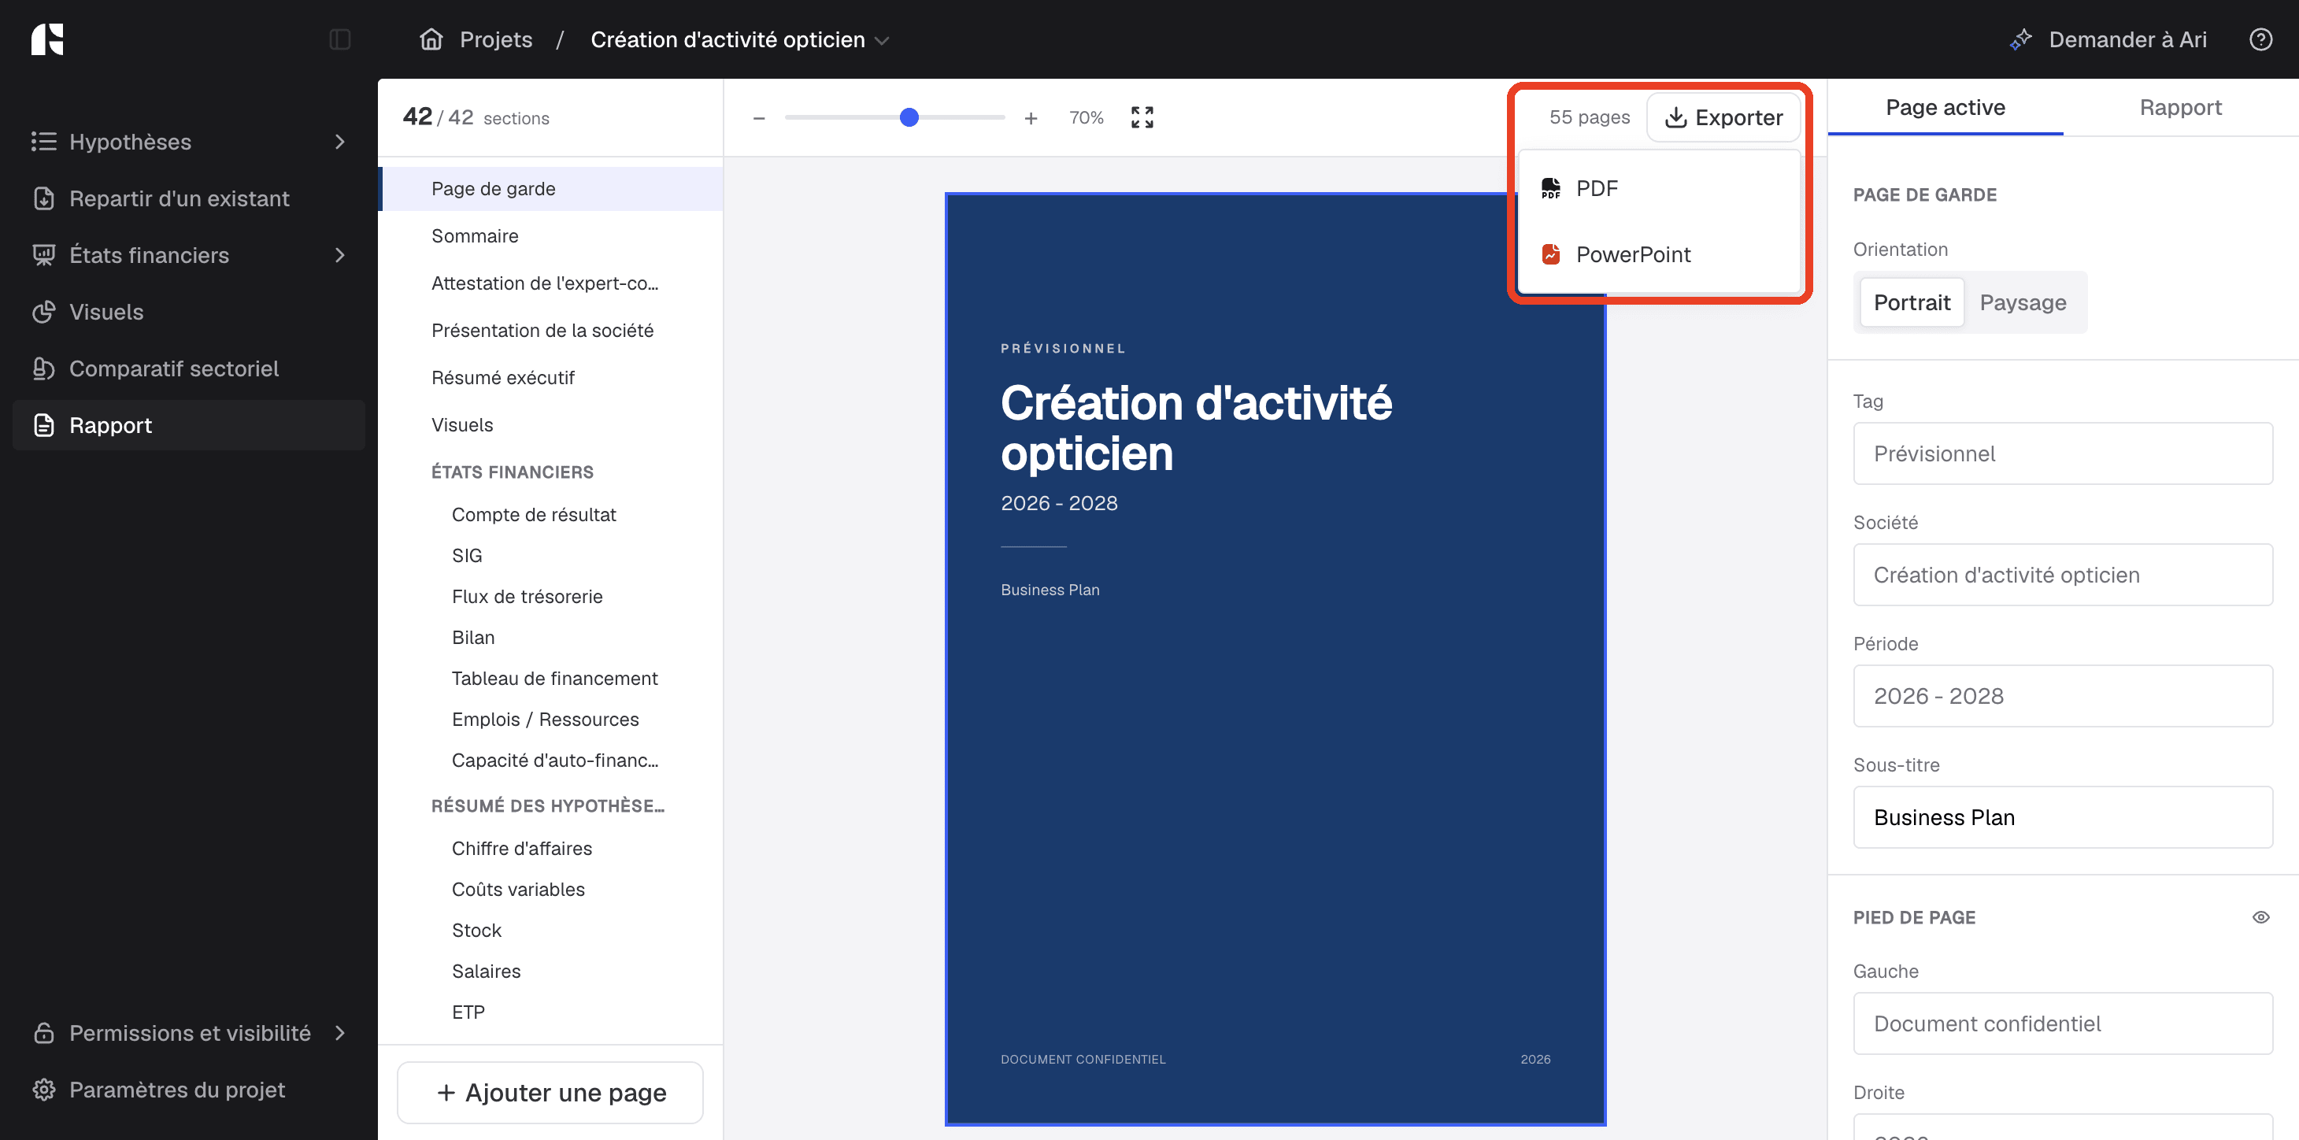The height and width of the screenshot is (1140, 2299).
Task: Expand the Permissions et visibilité chevron
Action: pyautogui.click(x=340, y=1033)
